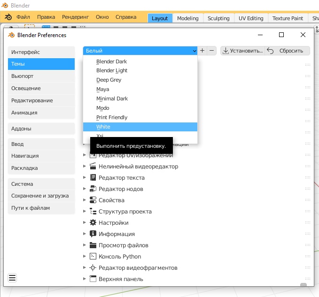The image size is (319, 297).
Task: Click the minus button to remove theme preset
Action: [211, 51]
